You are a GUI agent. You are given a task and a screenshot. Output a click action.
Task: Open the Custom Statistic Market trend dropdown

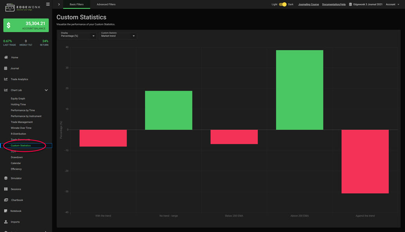pyautogui.click(x=118, y=36)
